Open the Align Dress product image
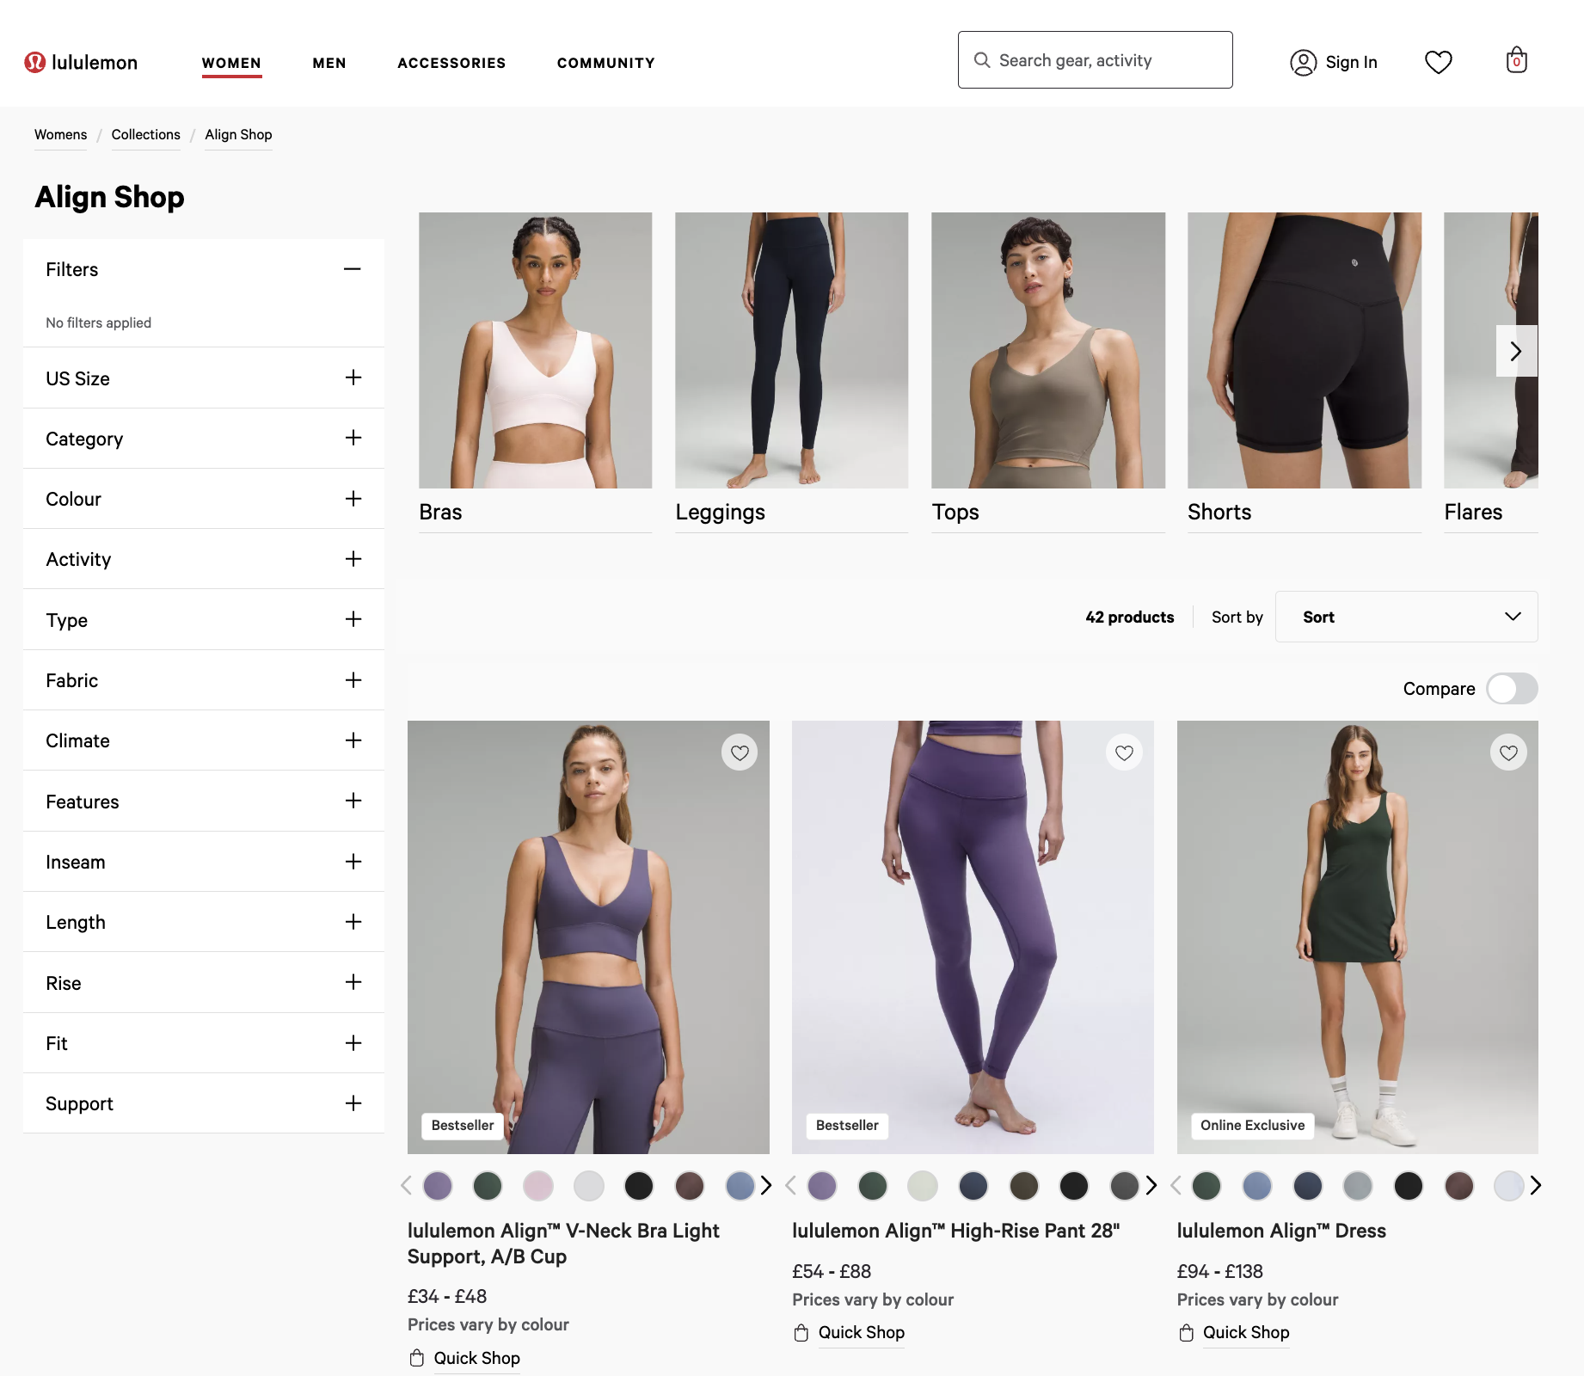Screen dimensions: 1584x1376 tap(1357, 937)
